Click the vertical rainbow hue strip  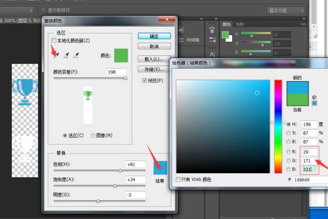[x=278, y=127]
